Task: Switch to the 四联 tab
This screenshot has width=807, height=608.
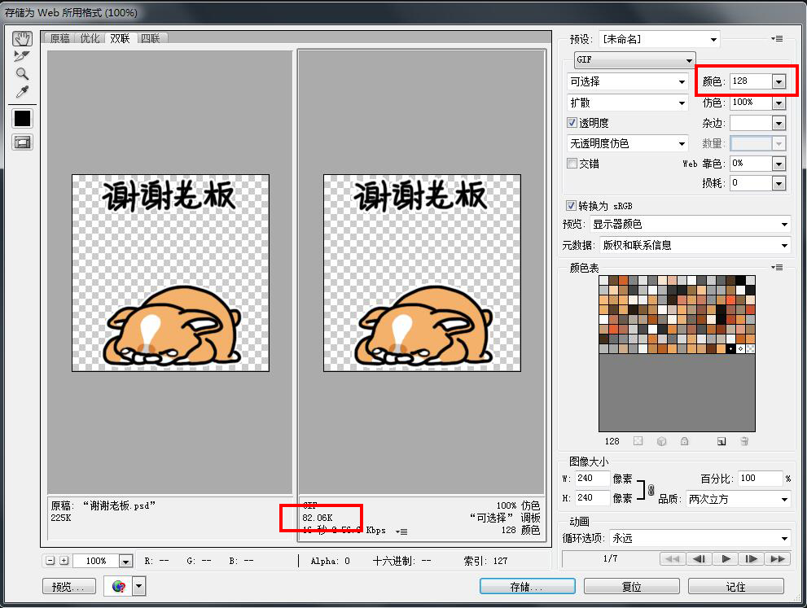Action: pos(151,38)
